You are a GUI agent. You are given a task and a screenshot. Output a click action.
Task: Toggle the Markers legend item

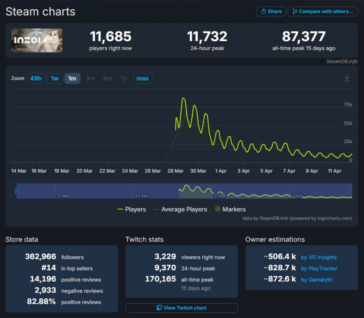tap(230, 209)
